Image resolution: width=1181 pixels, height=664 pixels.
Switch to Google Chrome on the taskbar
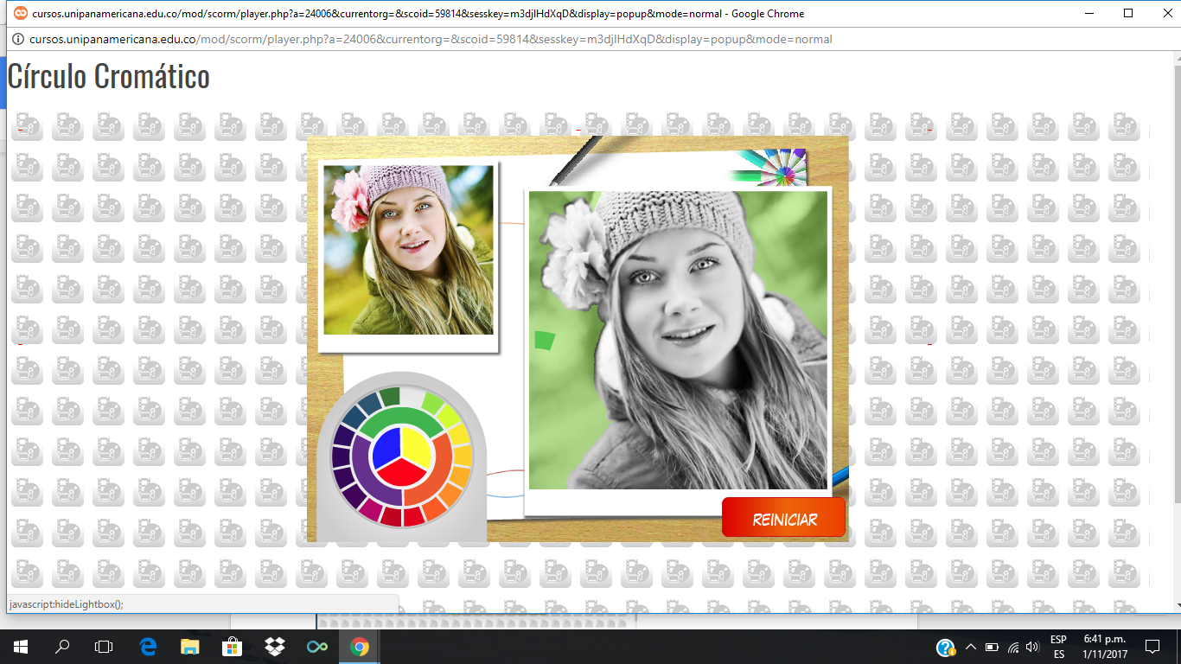pos(360,647)
